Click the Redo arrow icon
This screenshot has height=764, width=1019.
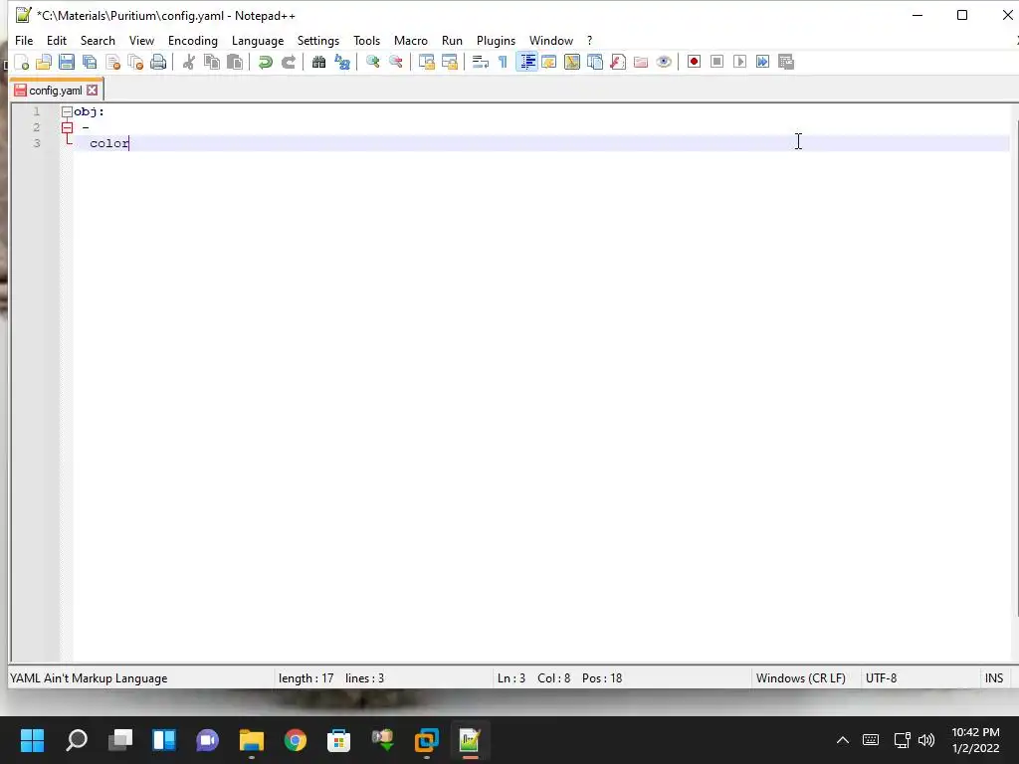[288, 63]
